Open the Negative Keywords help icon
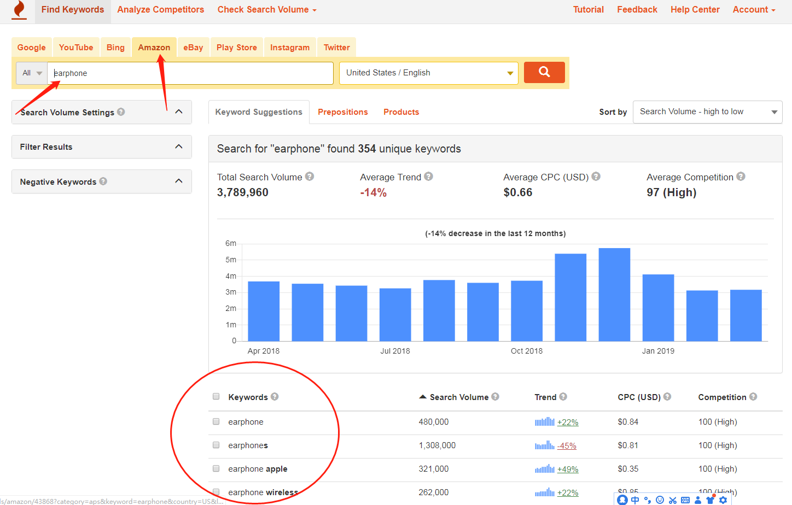Screen dimensions: 792x505 pyautogui.click(x=103, y=181)
